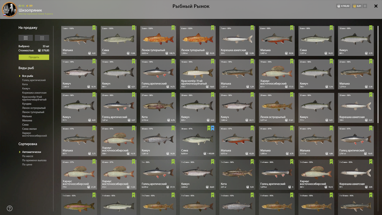Click the gold coin balance icon 0,01
This screenshot has height=215, width=382.
pyautogui.click(x=354, y=6)
